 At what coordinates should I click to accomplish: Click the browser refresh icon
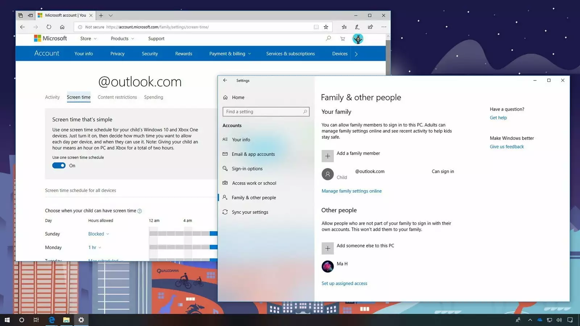point(49,27)
